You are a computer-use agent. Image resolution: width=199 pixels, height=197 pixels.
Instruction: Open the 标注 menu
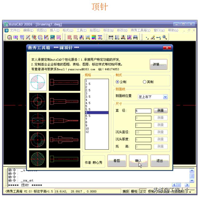pos(108,30)
